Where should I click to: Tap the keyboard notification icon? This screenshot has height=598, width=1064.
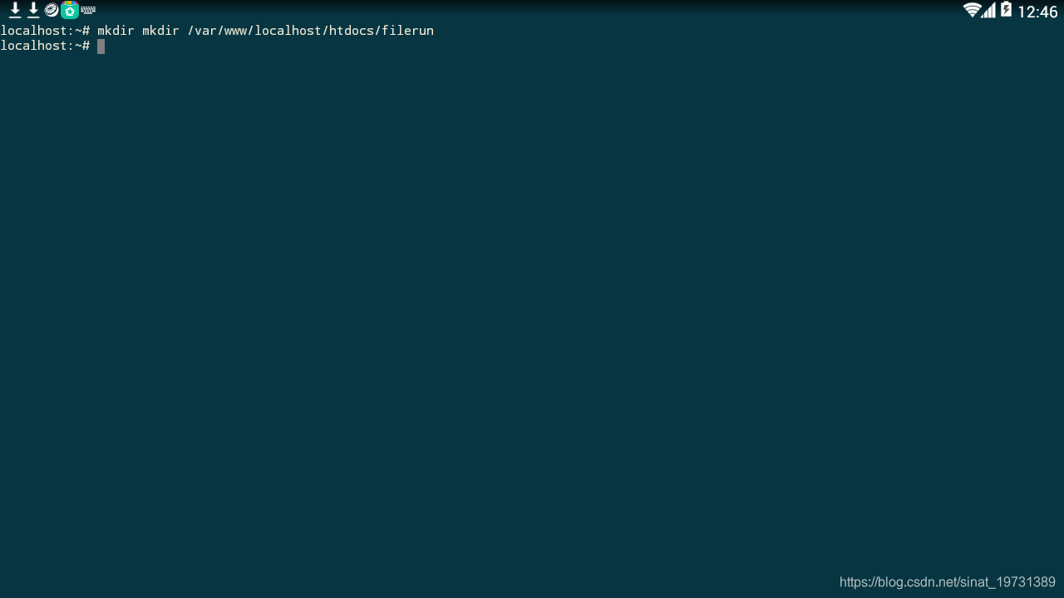(88, 11)
